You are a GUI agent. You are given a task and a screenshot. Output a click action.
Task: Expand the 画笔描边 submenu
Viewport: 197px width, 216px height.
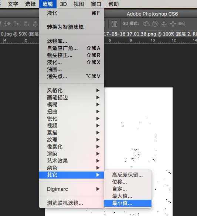tap(72, 97)
